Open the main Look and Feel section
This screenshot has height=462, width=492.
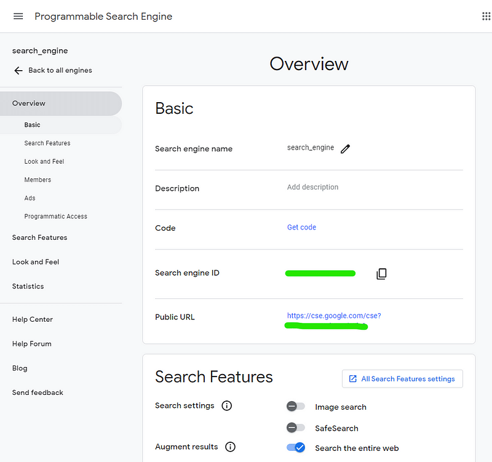coord(36,262)
